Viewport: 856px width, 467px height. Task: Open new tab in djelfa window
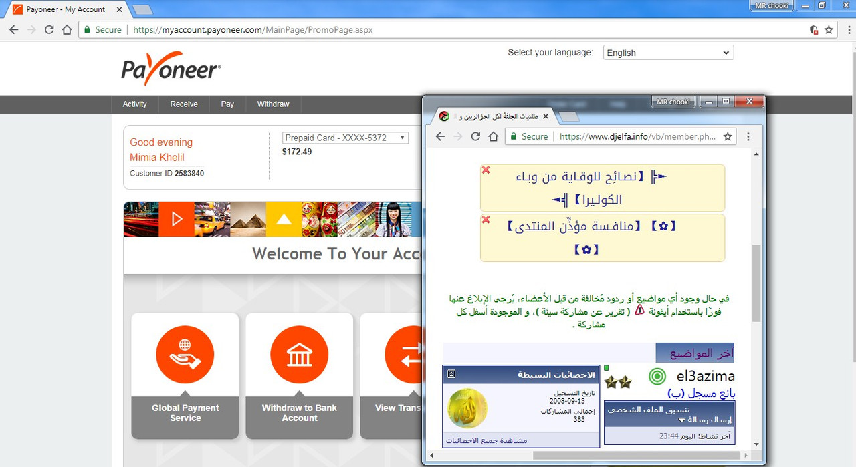point(569,117)
